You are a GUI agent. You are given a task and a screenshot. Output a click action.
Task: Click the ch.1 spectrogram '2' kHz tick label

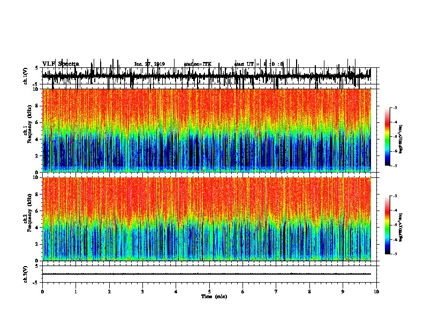(x=37, y=156)
